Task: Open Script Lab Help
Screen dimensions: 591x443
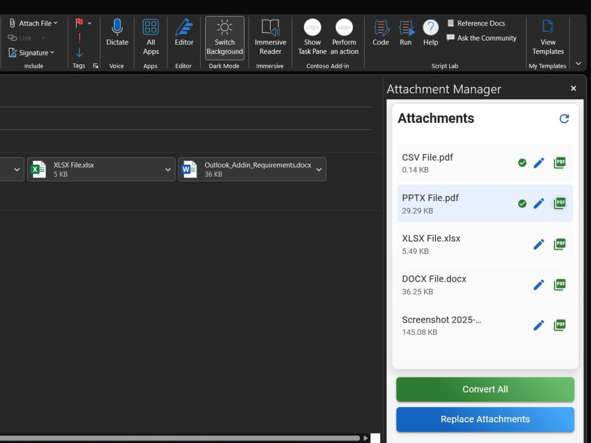Action: click(430, 32)
